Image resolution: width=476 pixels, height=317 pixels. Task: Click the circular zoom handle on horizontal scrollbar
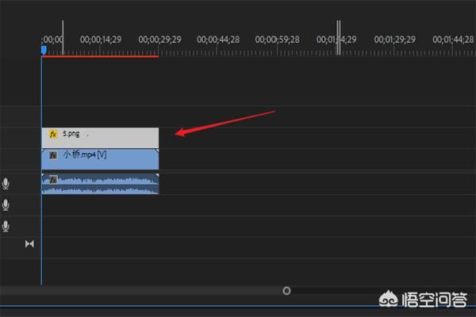point(286,291)
